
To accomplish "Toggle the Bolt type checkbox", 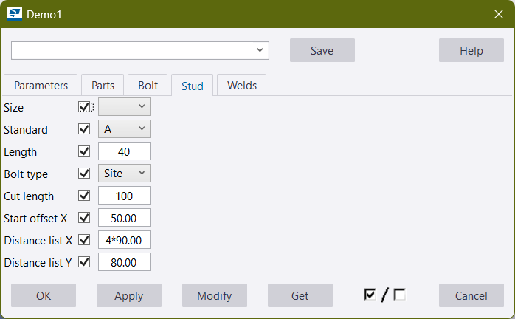I will tap(84, 174).
